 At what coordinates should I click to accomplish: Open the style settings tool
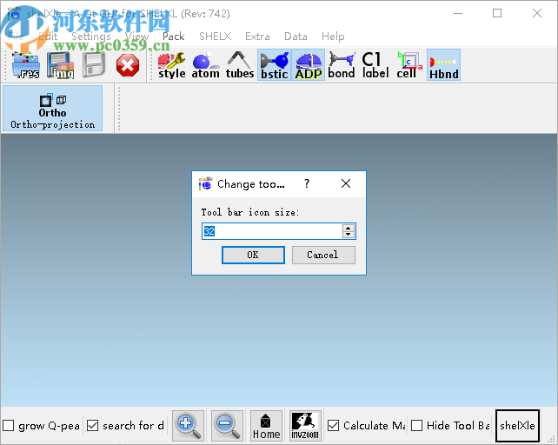coord(171,65)
